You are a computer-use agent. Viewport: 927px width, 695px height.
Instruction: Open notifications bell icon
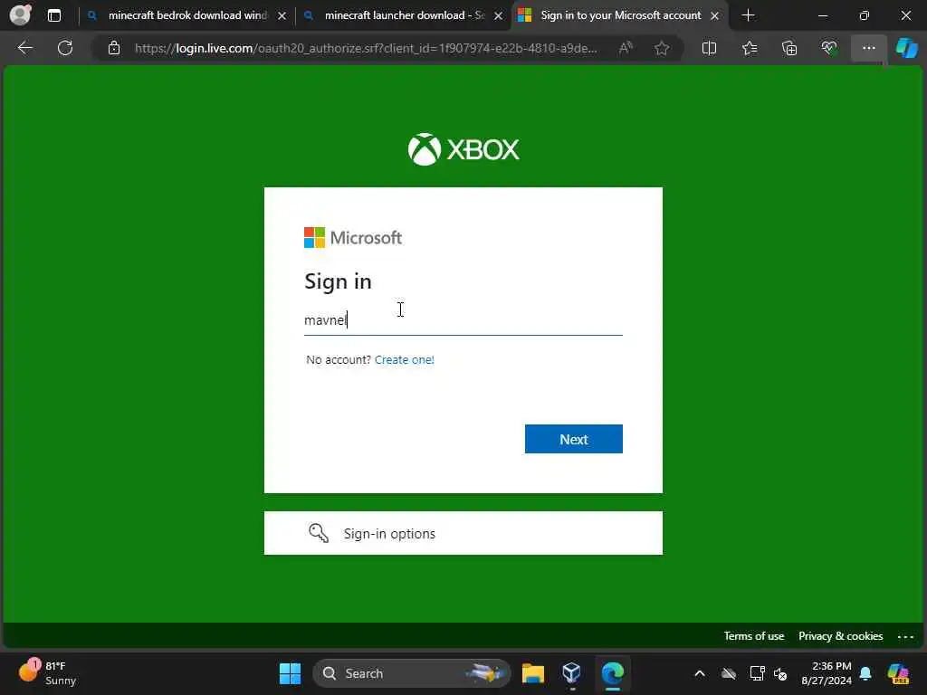(865, 673)
